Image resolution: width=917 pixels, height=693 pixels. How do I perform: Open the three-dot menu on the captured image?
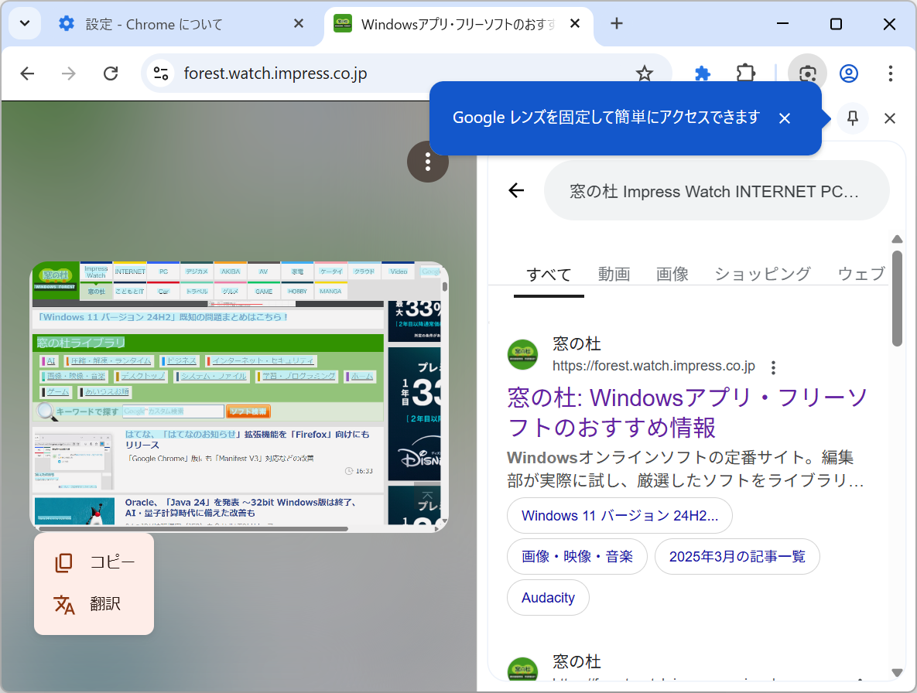pos(428,162)
